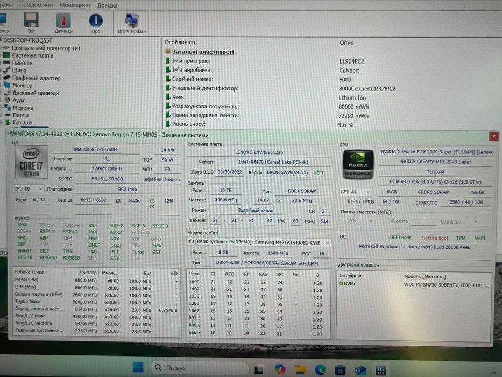Select Системна плата tree item
Viewport: 502px width, 377px height.
[x=32, y=55]
